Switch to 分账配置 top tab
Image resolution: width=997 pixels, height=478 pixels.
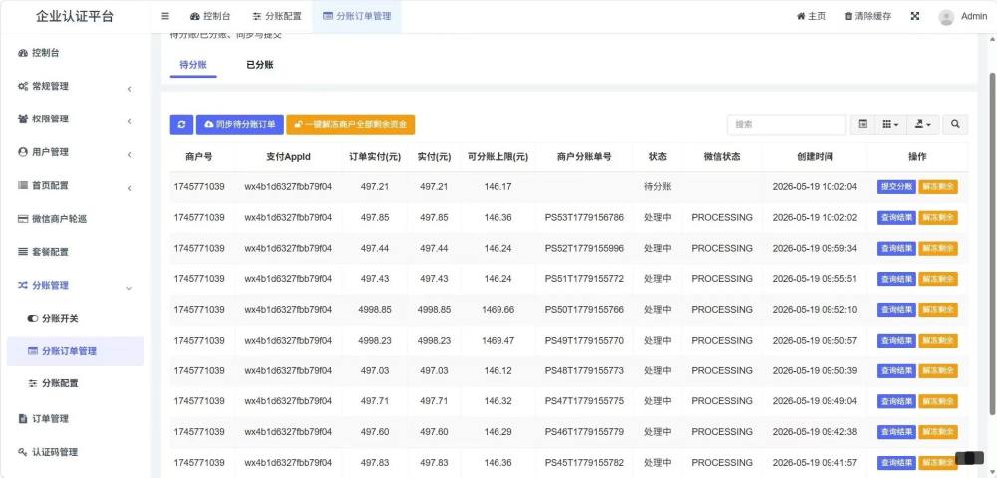pyautogui.click(x=276, y=17)
